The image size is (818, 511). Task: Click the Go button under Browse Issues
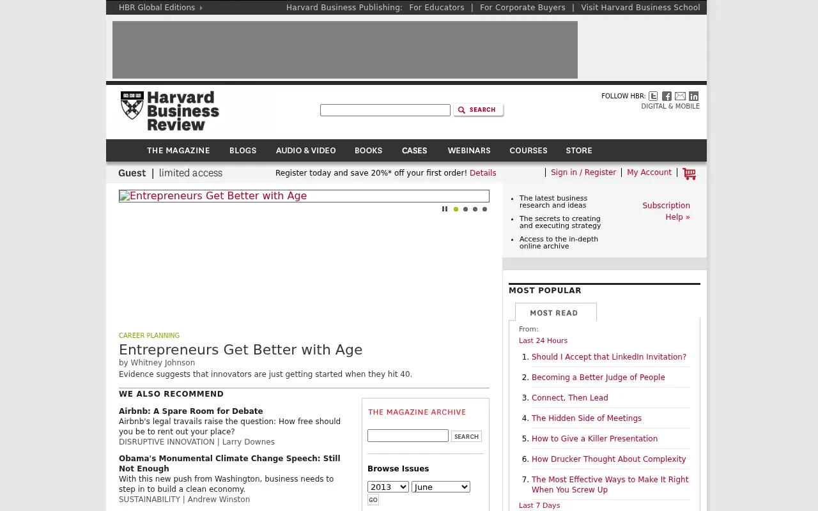(x=373, y=500)
